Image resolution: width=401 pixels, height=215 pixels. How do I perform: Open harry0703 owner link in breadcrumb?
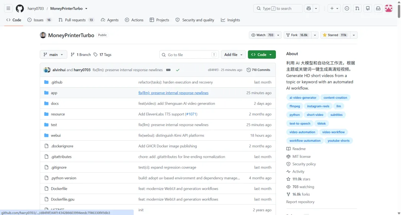[36, 9]
